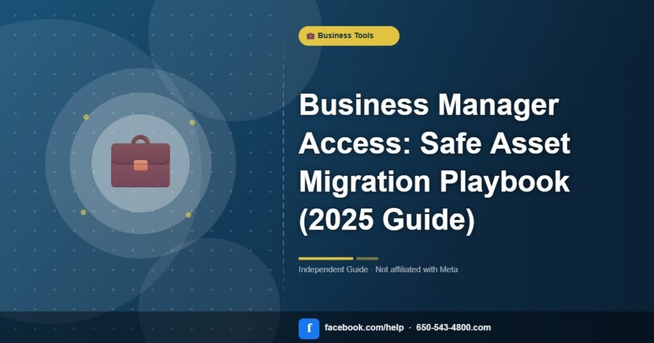Screen dimensions: 654x343
Task: Click the yellow dot lower-right of the briefcase
Action: point(188,215)
